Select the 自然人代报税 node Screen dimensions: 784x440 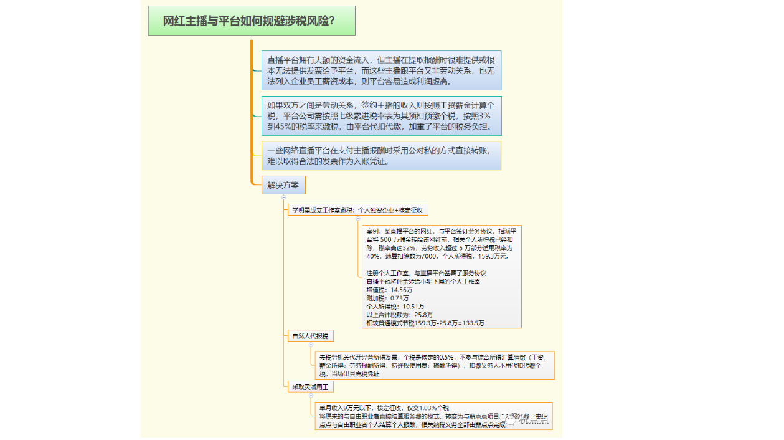pos(310,336)
